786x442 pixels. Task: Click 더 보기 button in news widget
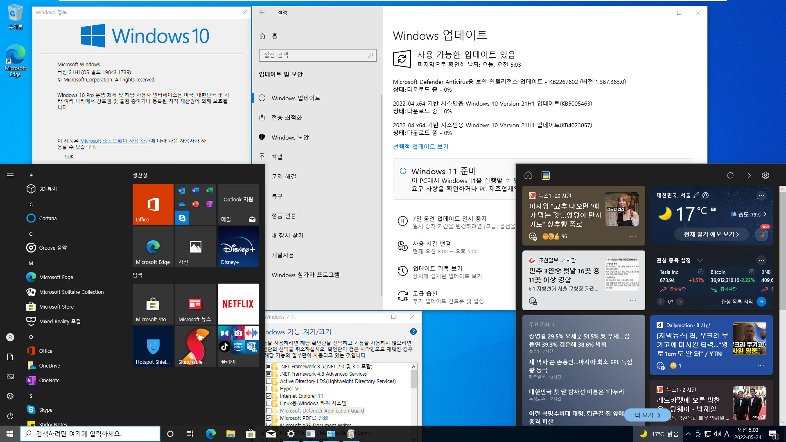coord(647,415)
